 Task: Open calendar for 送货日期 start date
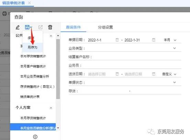click(117, 74)
